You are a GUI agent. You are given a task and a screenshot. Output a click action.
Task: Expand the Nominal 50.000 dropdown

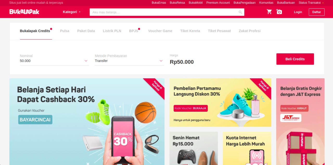[54, 61]
